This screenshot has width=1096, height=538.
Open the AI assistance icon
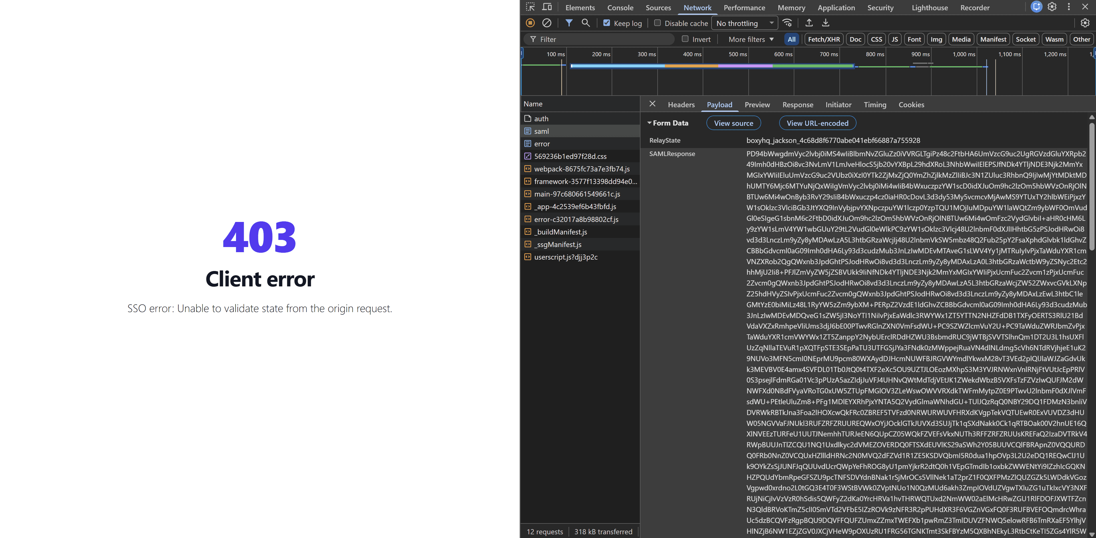[x=1036, y=7]
